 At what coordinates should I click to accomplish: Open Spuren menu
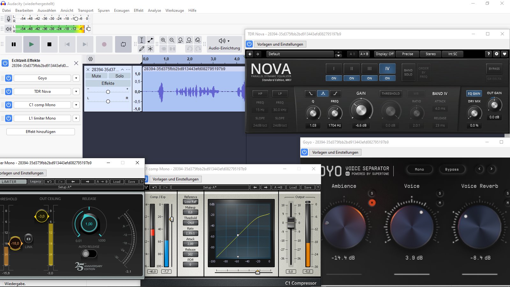[104, 10]
